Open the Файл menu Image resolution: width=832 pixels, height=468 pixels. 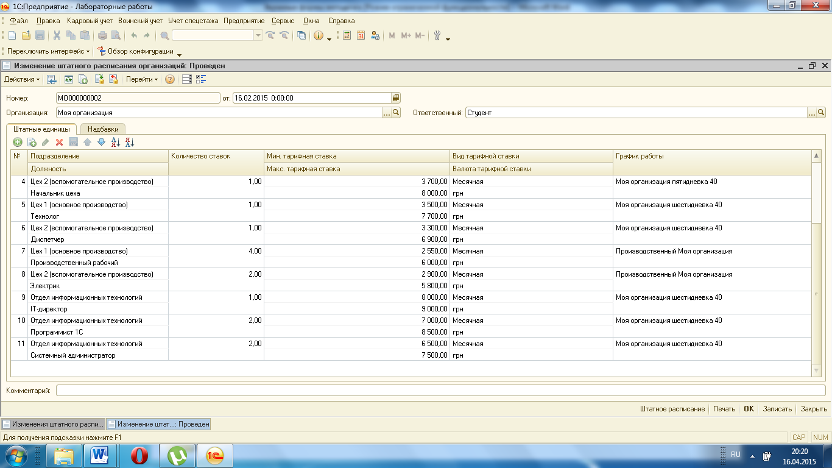[x=19, y=21]
